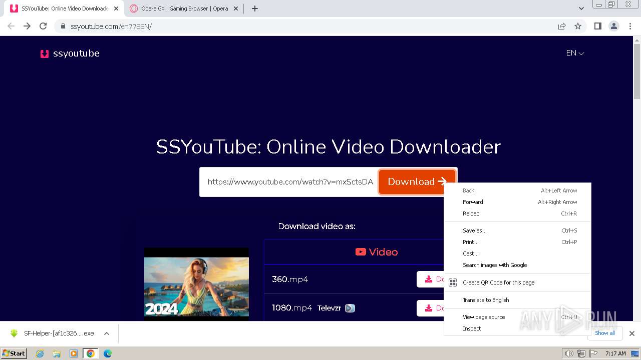Screen dimensions: 641x360
Task: Click the "SSYouTube: Online Video Downloader" heading
Action: (329, 147)
